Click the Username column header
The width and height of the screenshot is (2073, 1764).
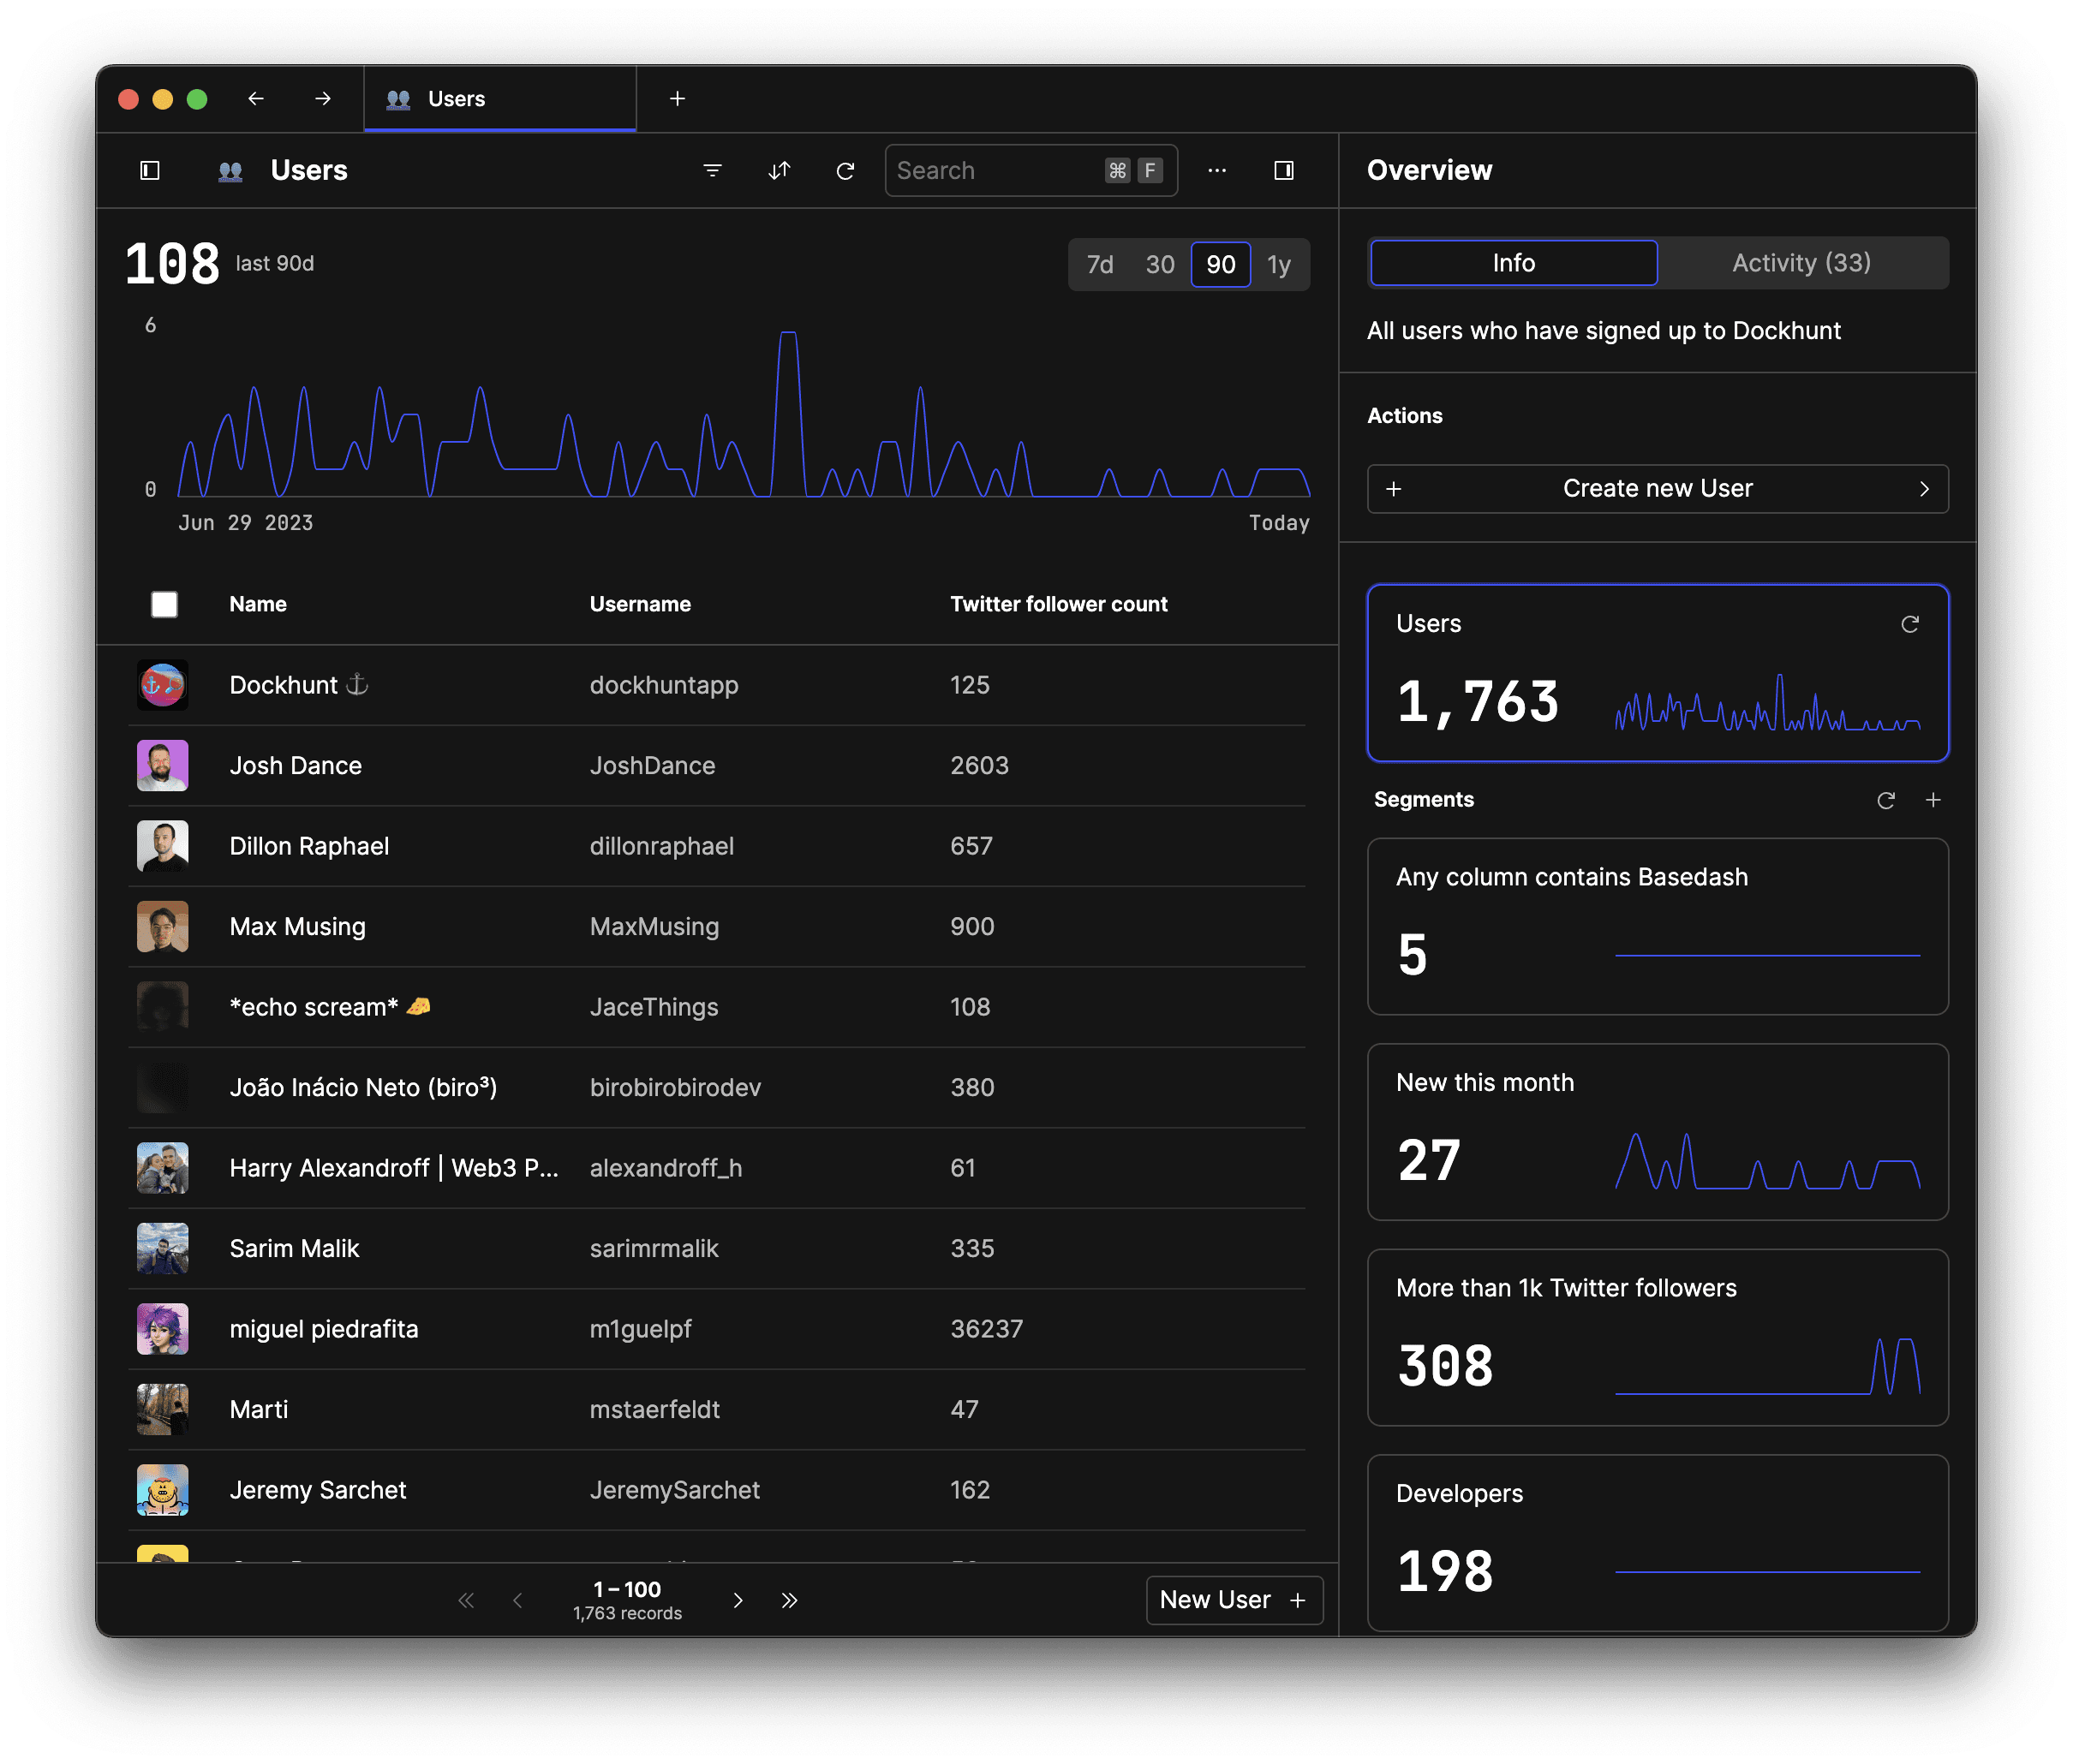640,604
